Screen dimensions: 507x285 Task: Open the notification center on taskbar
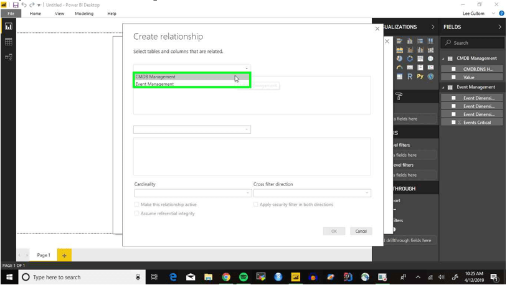pyautogui.click(x=494, y=277)
